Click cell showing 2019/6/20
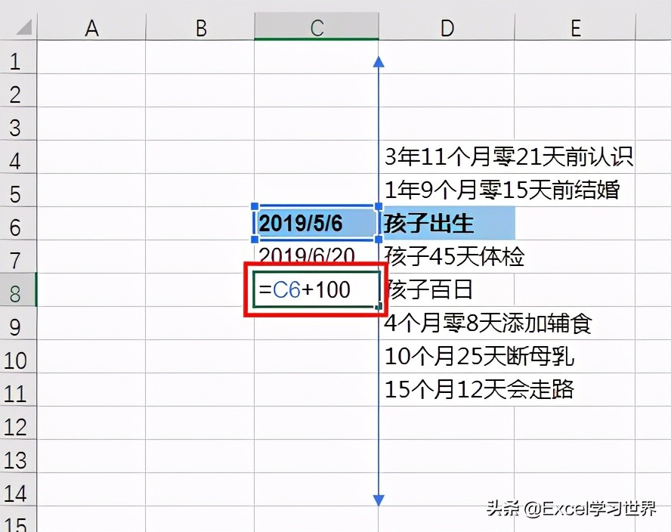 [x=317, y=256]
